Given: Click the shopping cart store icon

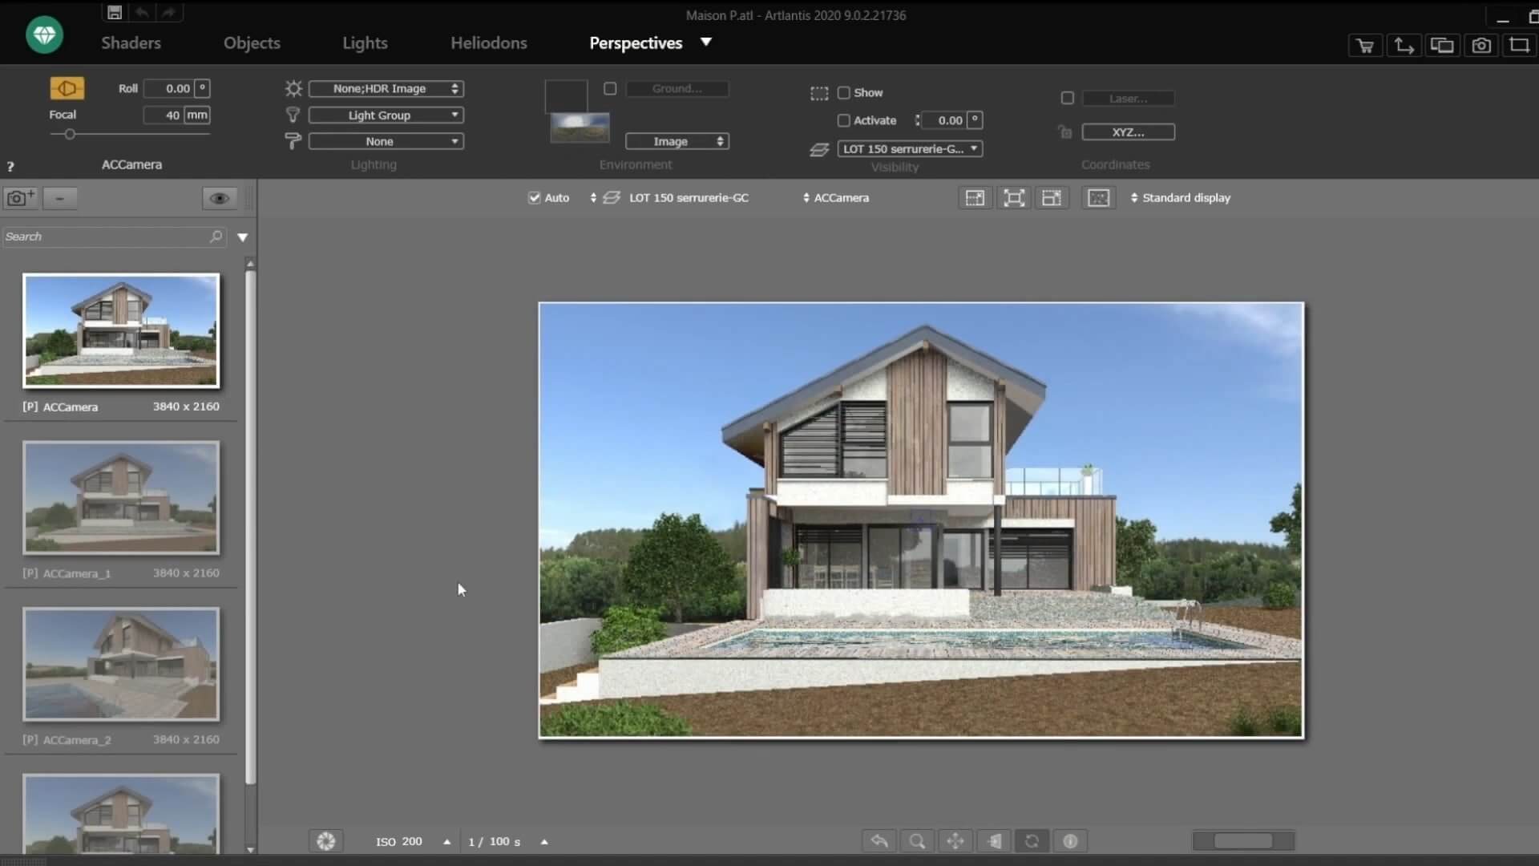Looking at the screenshot, I should [x=1365, y=46].
